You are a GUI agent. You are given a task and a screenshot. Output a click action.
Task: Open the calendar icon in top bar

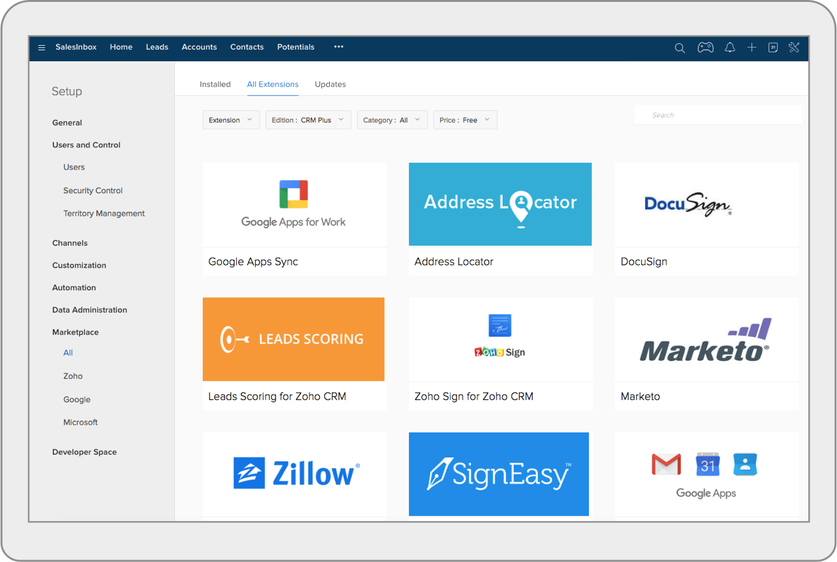coord(773,47)
